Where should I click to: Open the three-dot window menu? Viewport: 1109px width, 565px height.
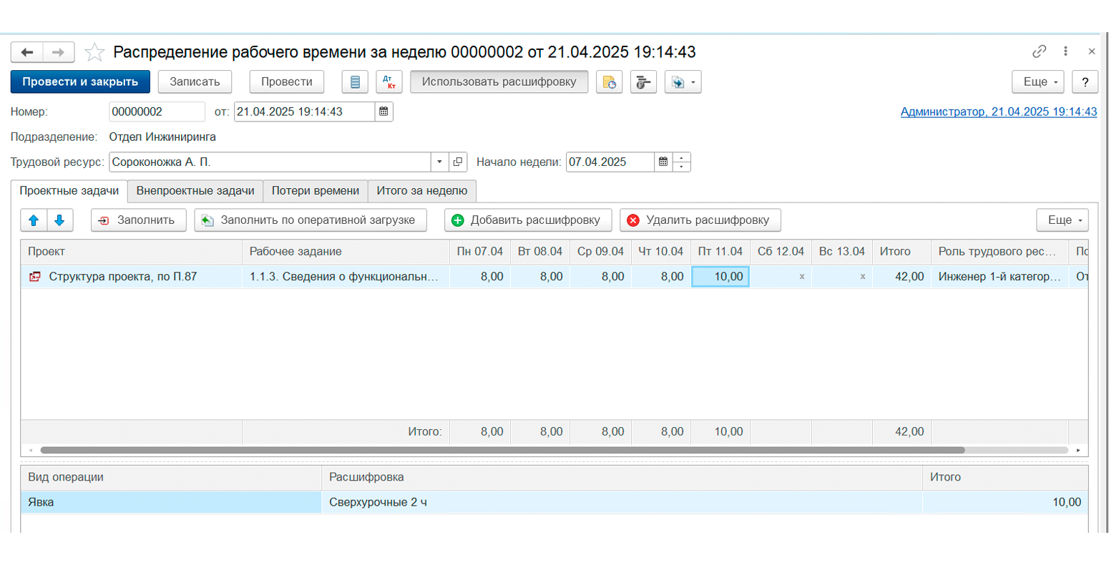1065,51
